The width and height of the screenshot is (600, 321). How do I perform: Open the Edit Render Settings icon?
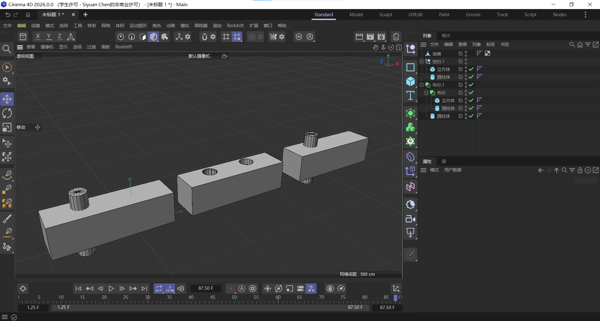(x=381, y=37)
